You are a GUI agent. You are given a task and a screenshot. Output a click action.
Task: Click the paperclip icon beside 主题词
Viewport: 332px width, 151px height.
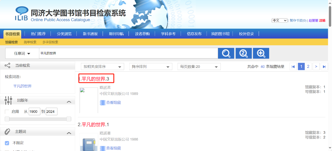(8, 131)
